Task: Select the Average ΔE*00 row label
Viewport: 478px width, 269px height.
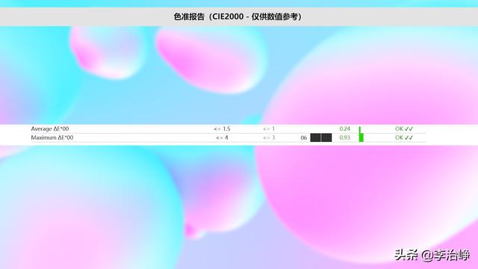Action: pyautogui.click(x=50, y=129)
